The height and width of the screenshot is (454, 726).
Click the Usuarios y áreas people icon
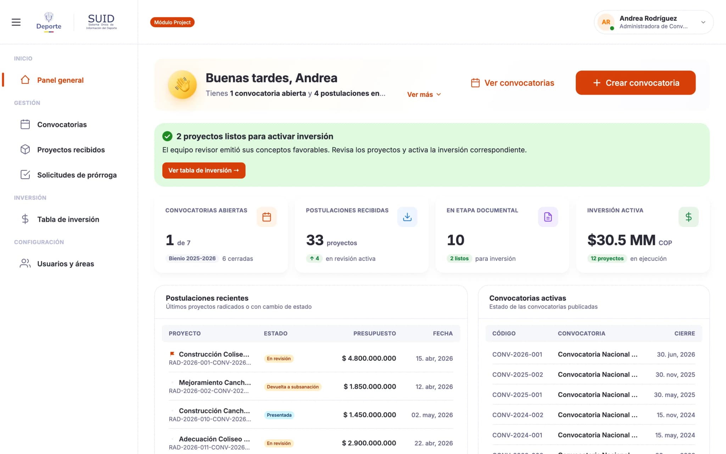coord(25,264)
